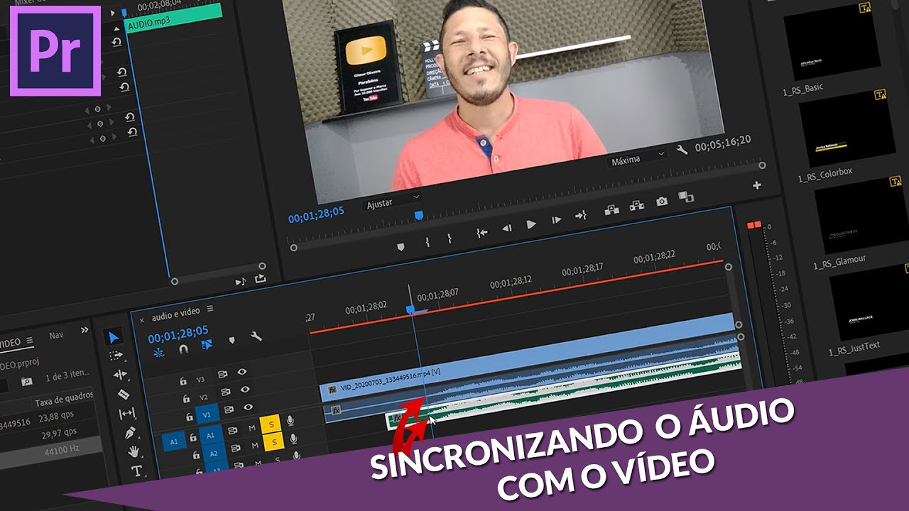Enable voice-over record on A1
The image size is (909, 511).
(290, 421)
